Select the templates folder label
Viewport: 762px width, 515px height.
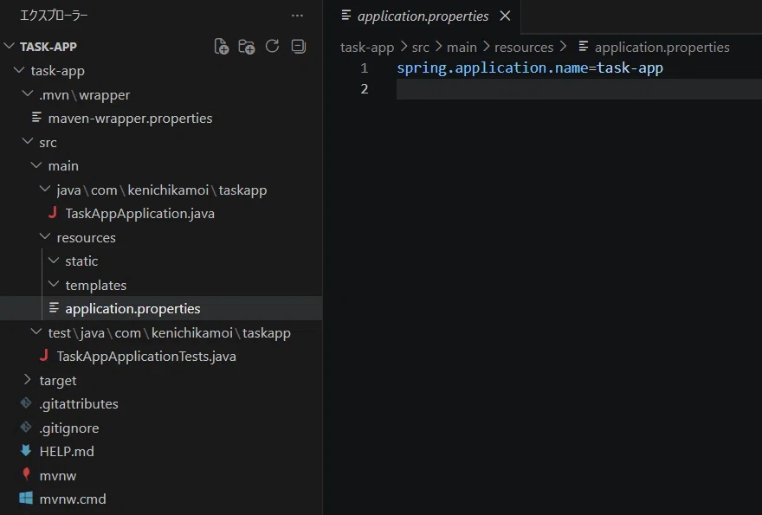[96, 285]
